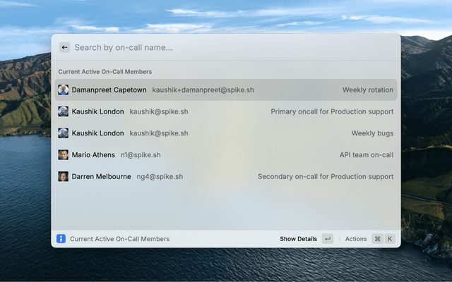
Task: Select the Mario Athens name
Action: coord(93,155)
